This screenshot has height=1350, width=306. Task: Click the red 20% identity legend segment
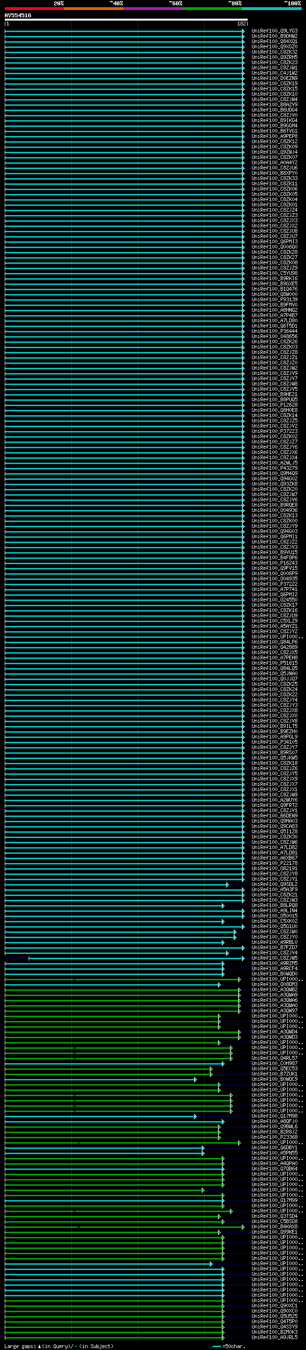34,9
